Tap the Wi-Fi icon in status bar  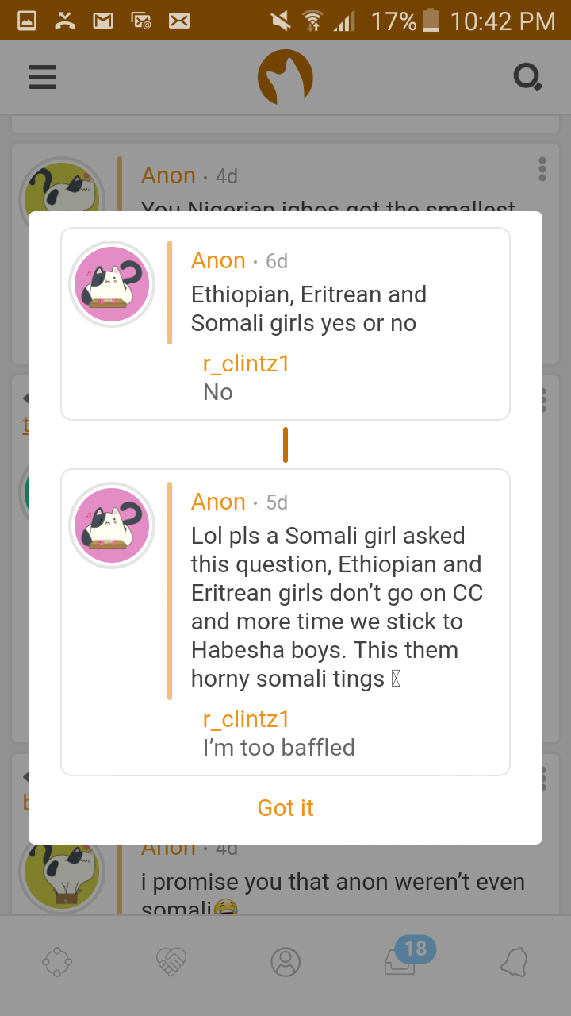tap(313, 21)
